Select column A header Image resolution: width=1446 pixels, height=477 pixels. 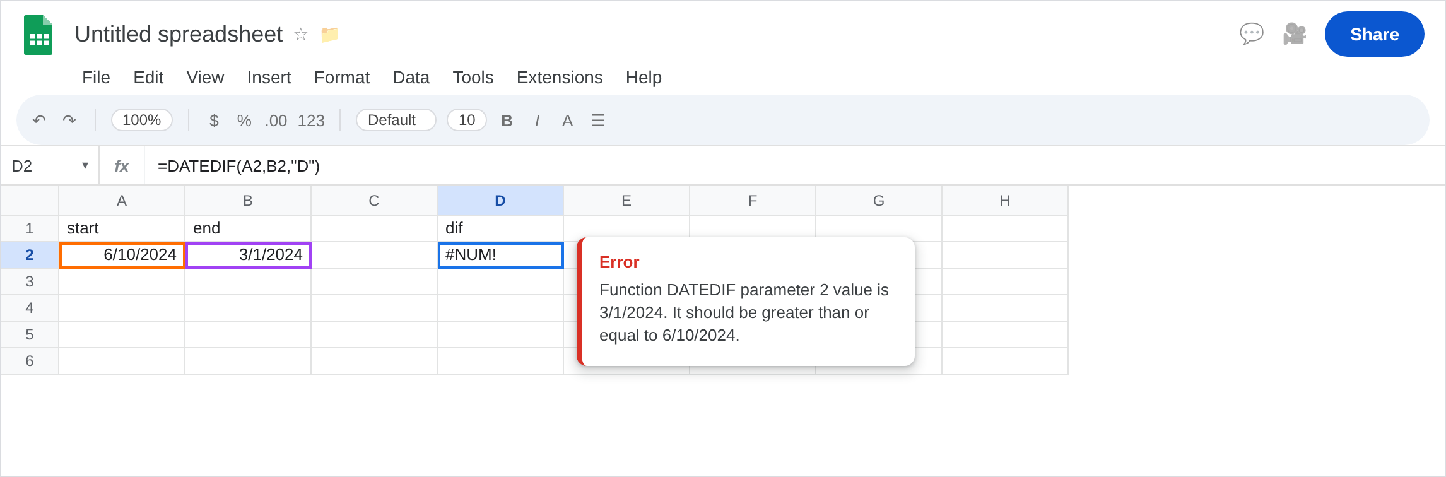click(122, 201)
